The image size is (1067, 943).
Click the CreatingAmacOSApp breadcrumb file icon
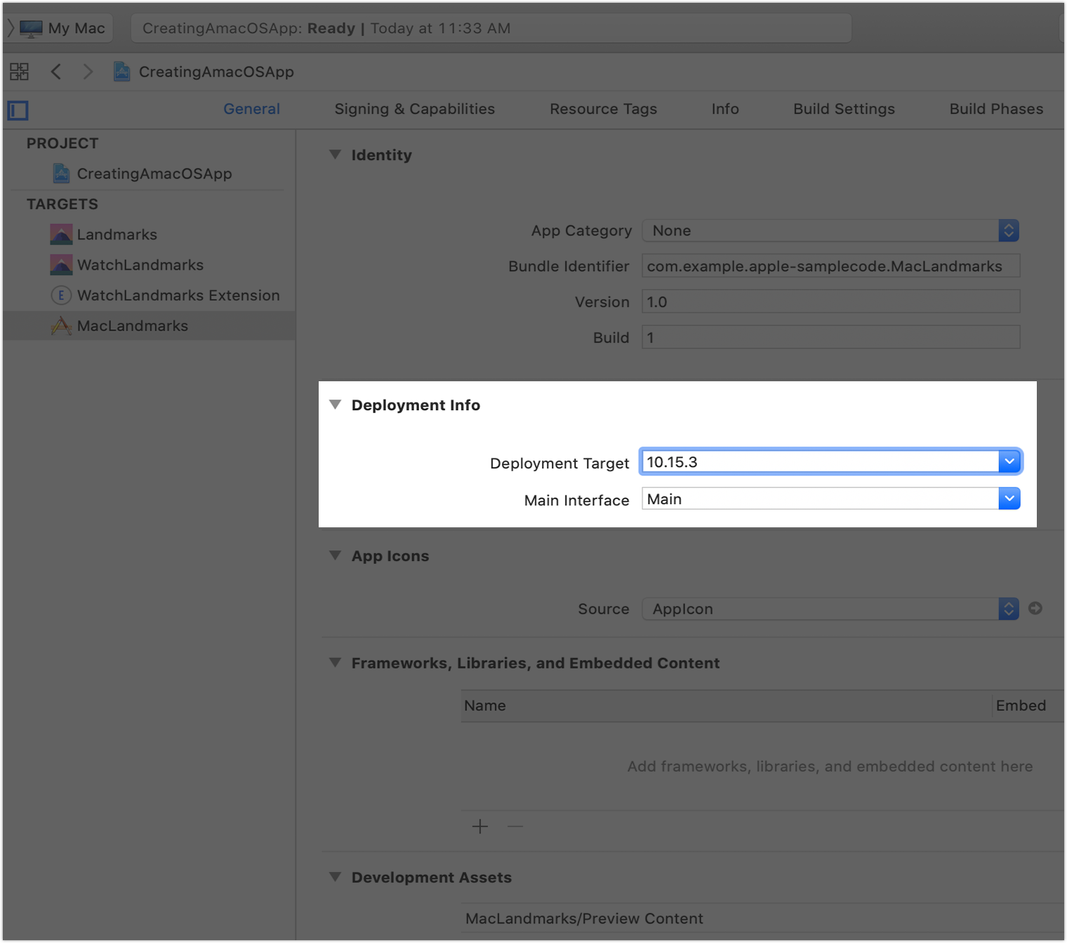[122, 72]
